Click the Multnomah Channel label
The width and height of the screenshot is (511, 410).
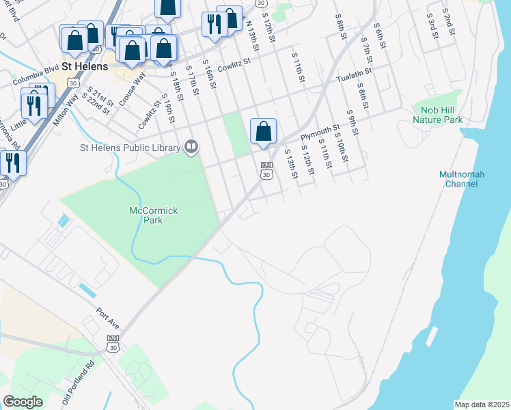(461, 179)
